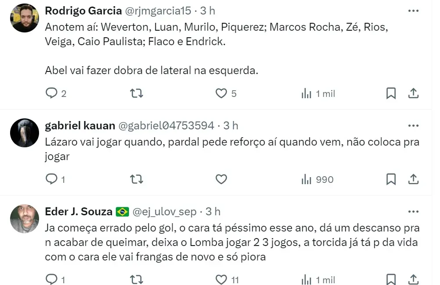Click Eder J. Souza's profile avatar

click(x=25, y=218)
